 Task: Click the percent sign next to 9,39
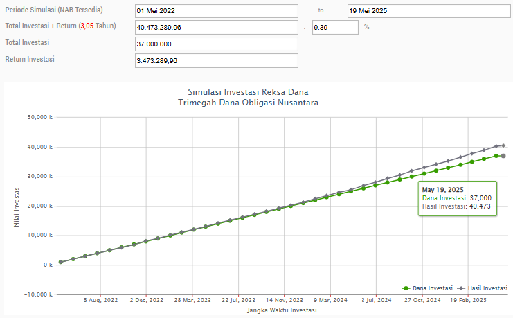(x=367, y=27)
